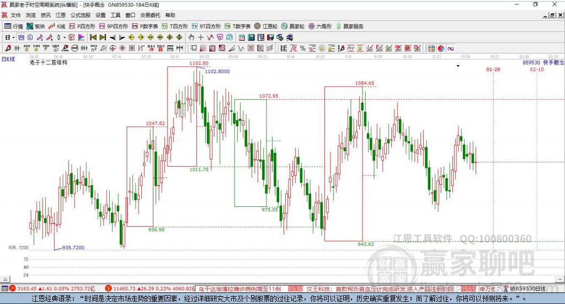Open the 交易委托 menu

click(150, 15)
